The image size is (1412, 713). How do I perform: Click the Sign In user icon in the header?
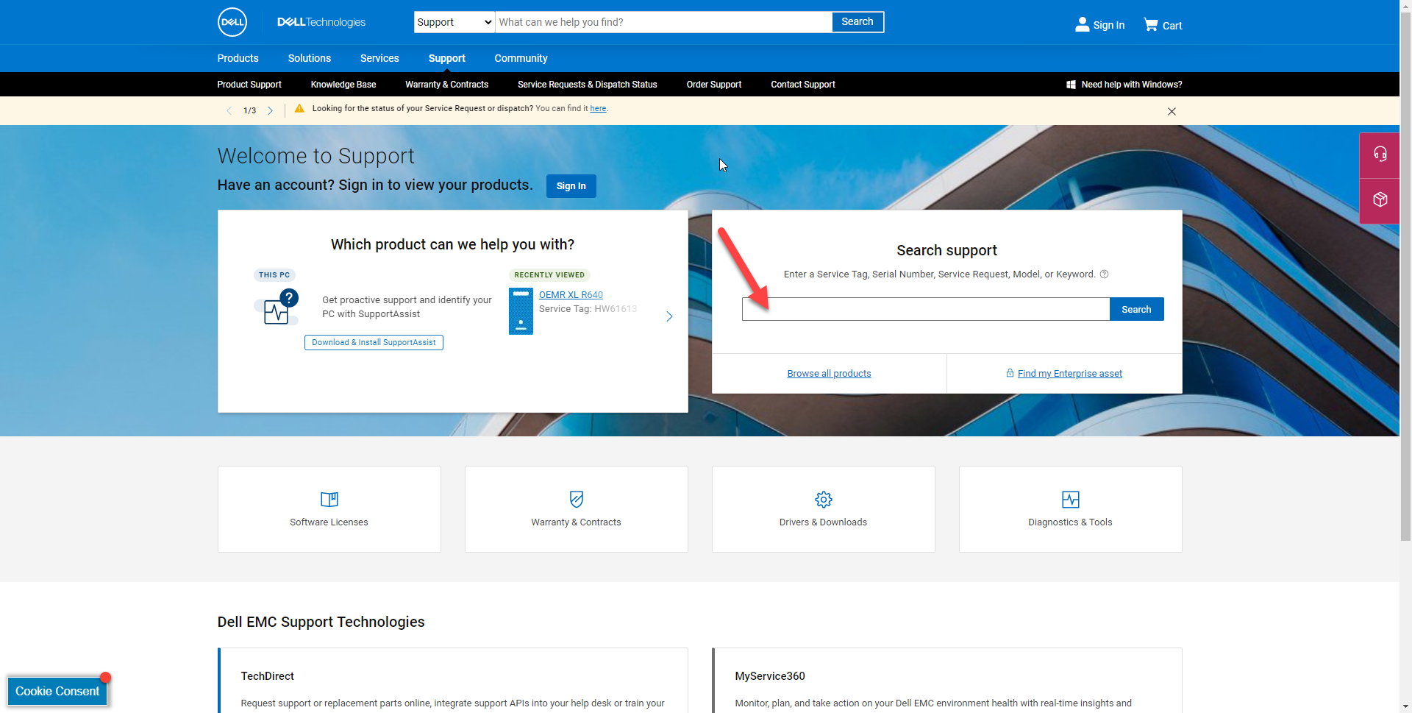coord(1082,24)
